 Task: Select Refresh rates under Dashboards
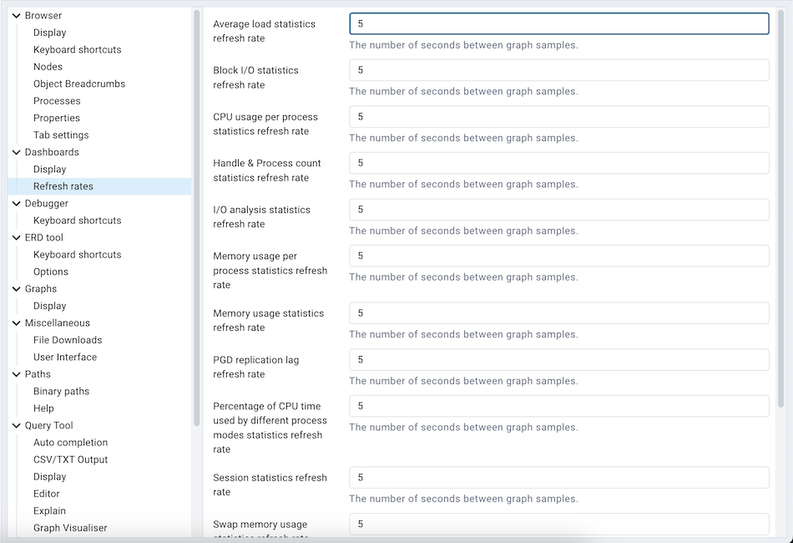[x=61, y=185]
